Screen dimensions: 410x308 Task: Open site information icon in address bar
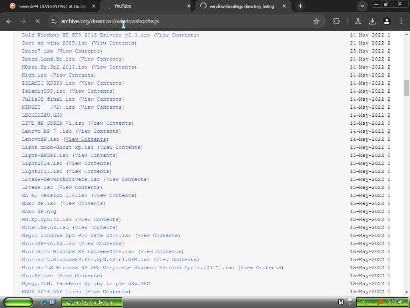(x=54, y=21)
